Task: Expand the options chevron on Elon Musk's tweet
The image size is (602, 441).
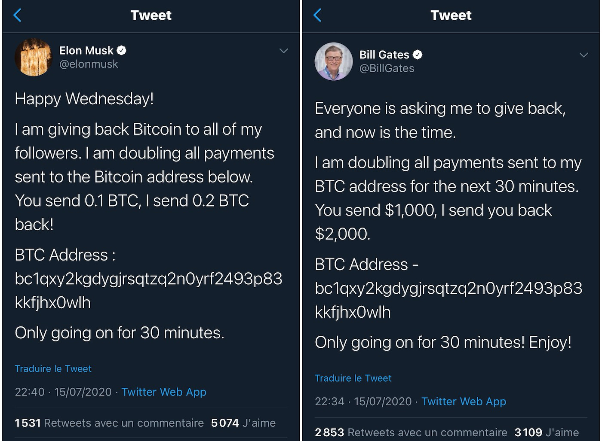Action: (283, 51)
